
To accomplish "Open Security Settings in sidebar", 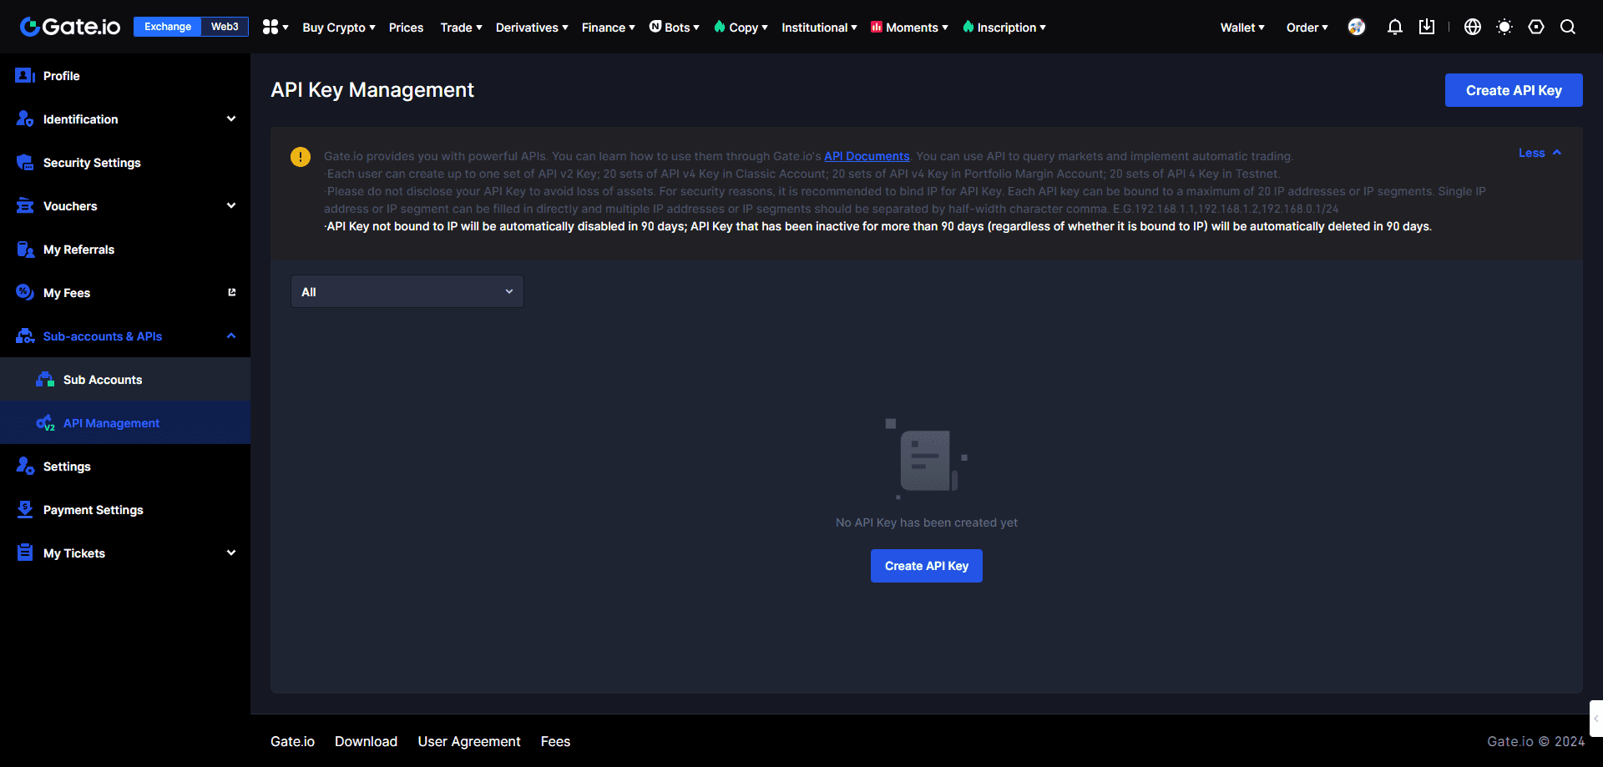I will tap(92, 163).
